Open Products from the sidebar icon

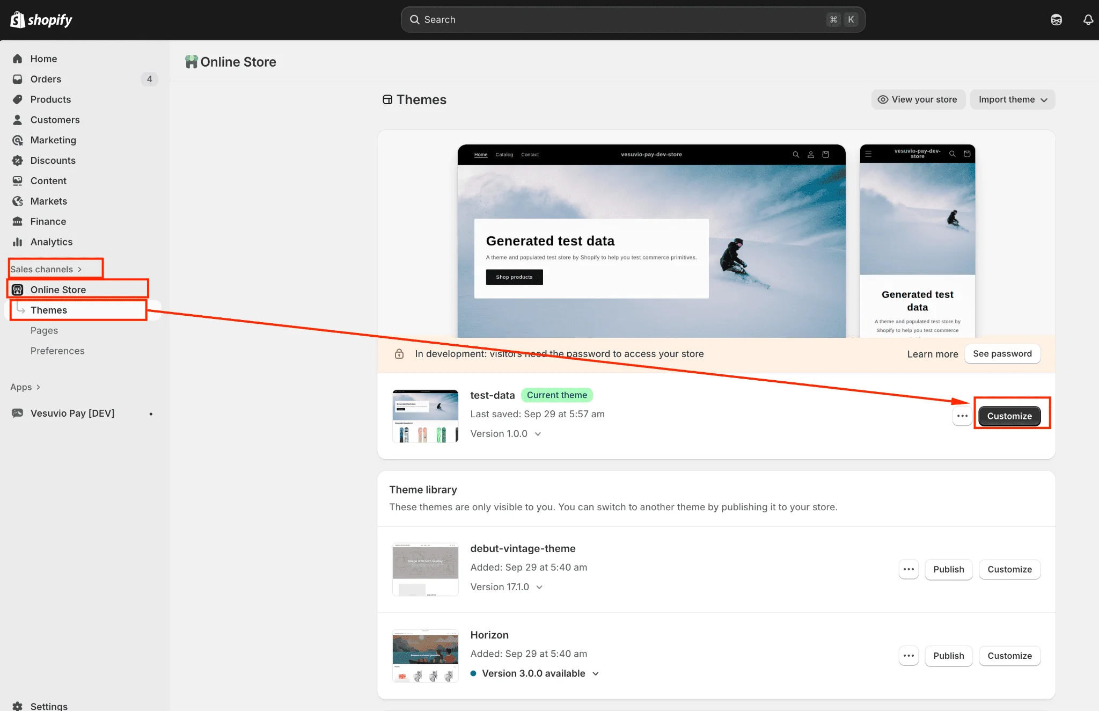click(18, 99)
